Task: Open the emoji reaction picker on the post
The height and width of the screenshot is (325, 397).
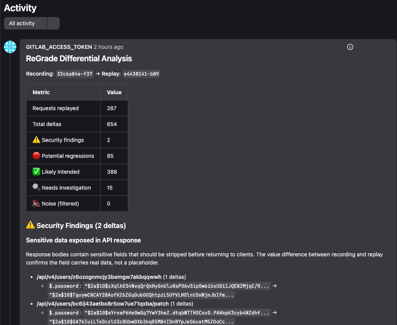Action: 350,47
